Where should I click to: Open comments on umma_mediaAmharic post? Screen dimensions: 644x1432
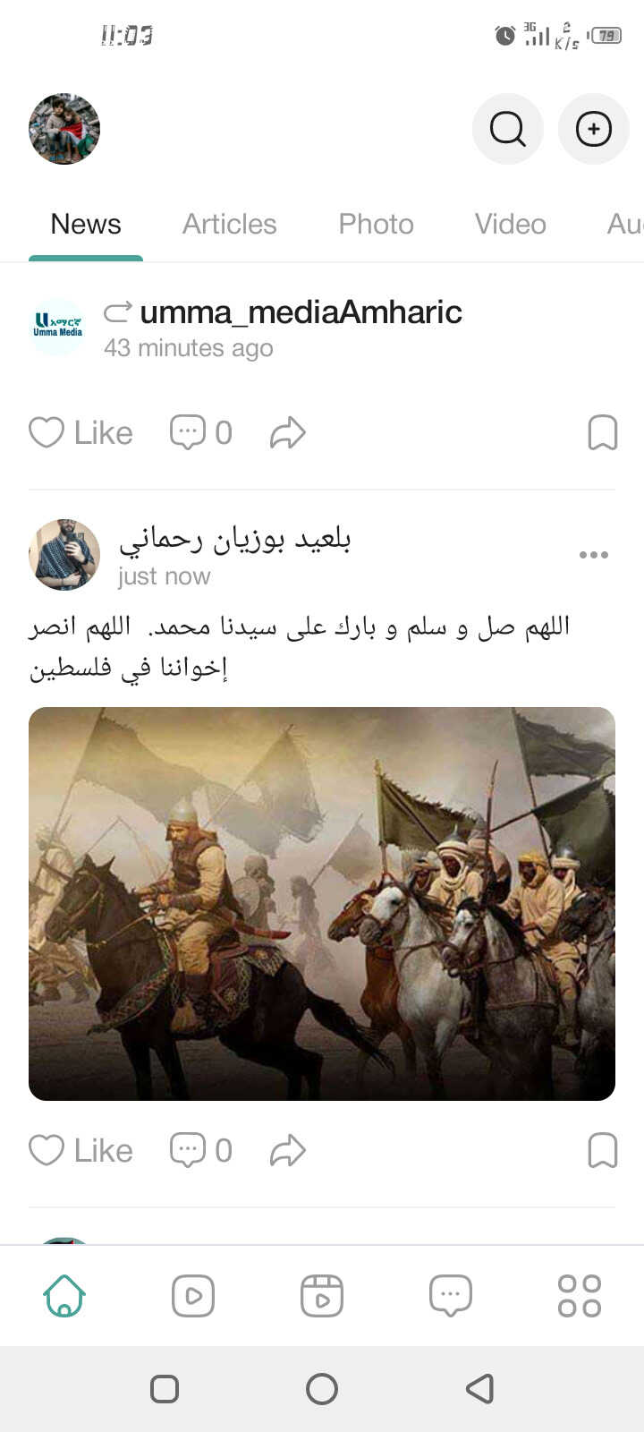point(201,433)
